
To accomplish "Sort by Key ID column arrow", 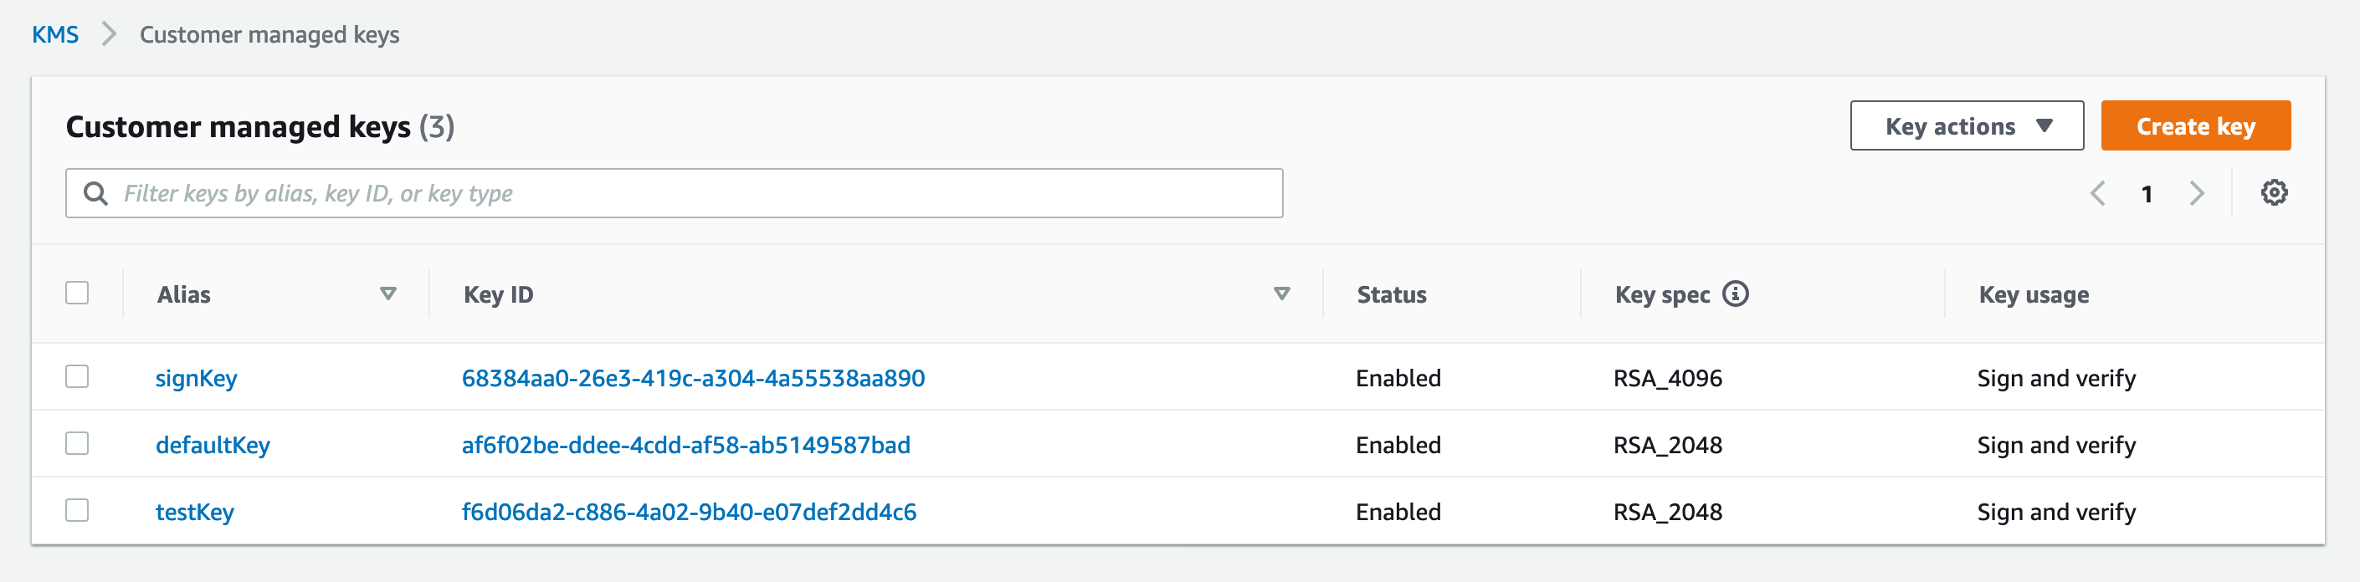I will point(1282,294).
